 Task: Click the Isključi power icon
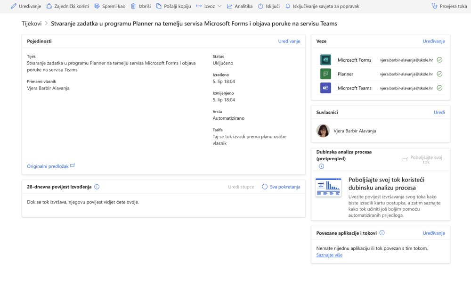(x=260, y=6)
